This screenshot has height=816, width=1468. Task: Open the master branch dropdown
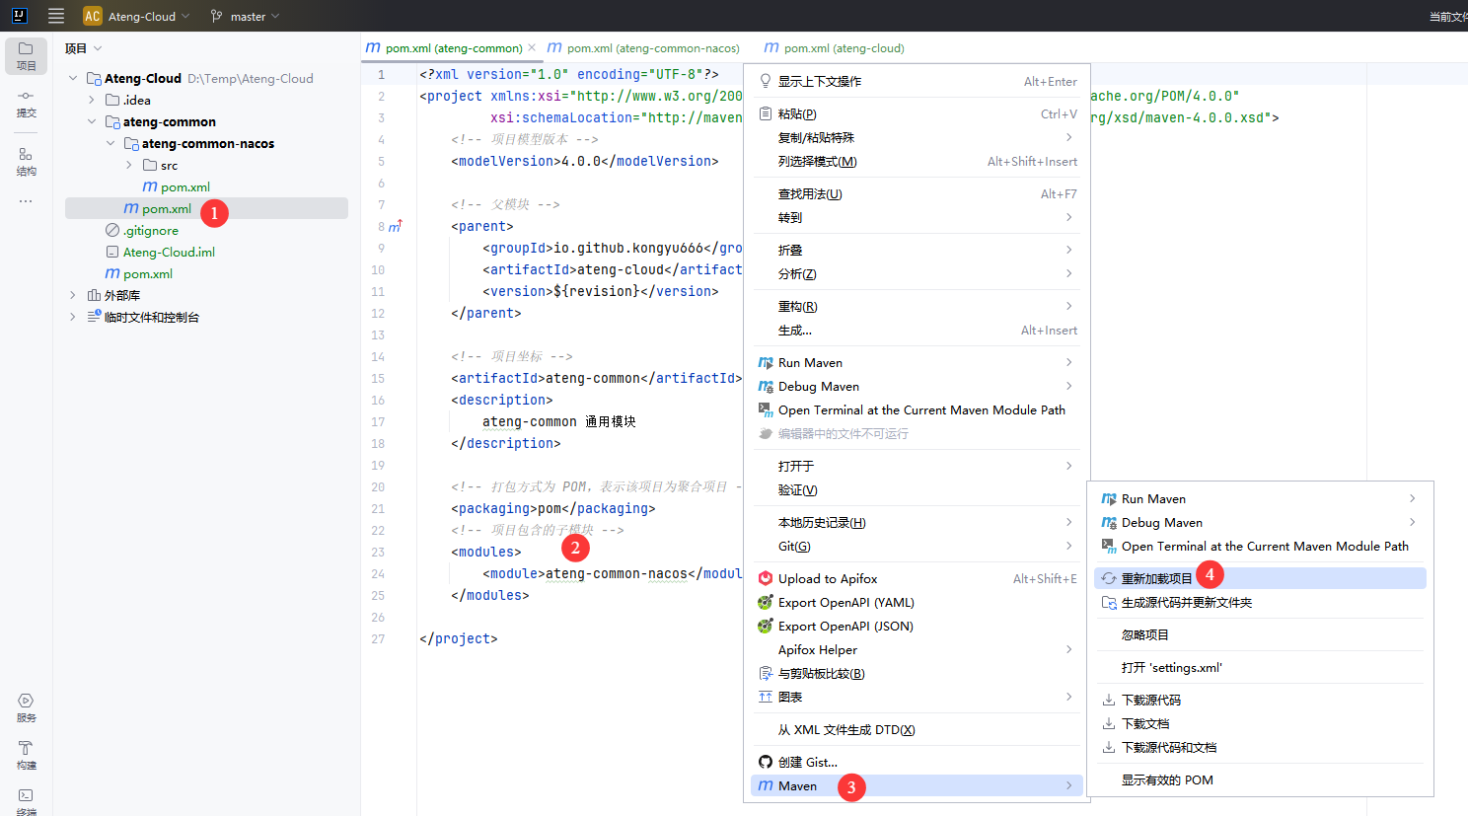(x=247, y=16)
